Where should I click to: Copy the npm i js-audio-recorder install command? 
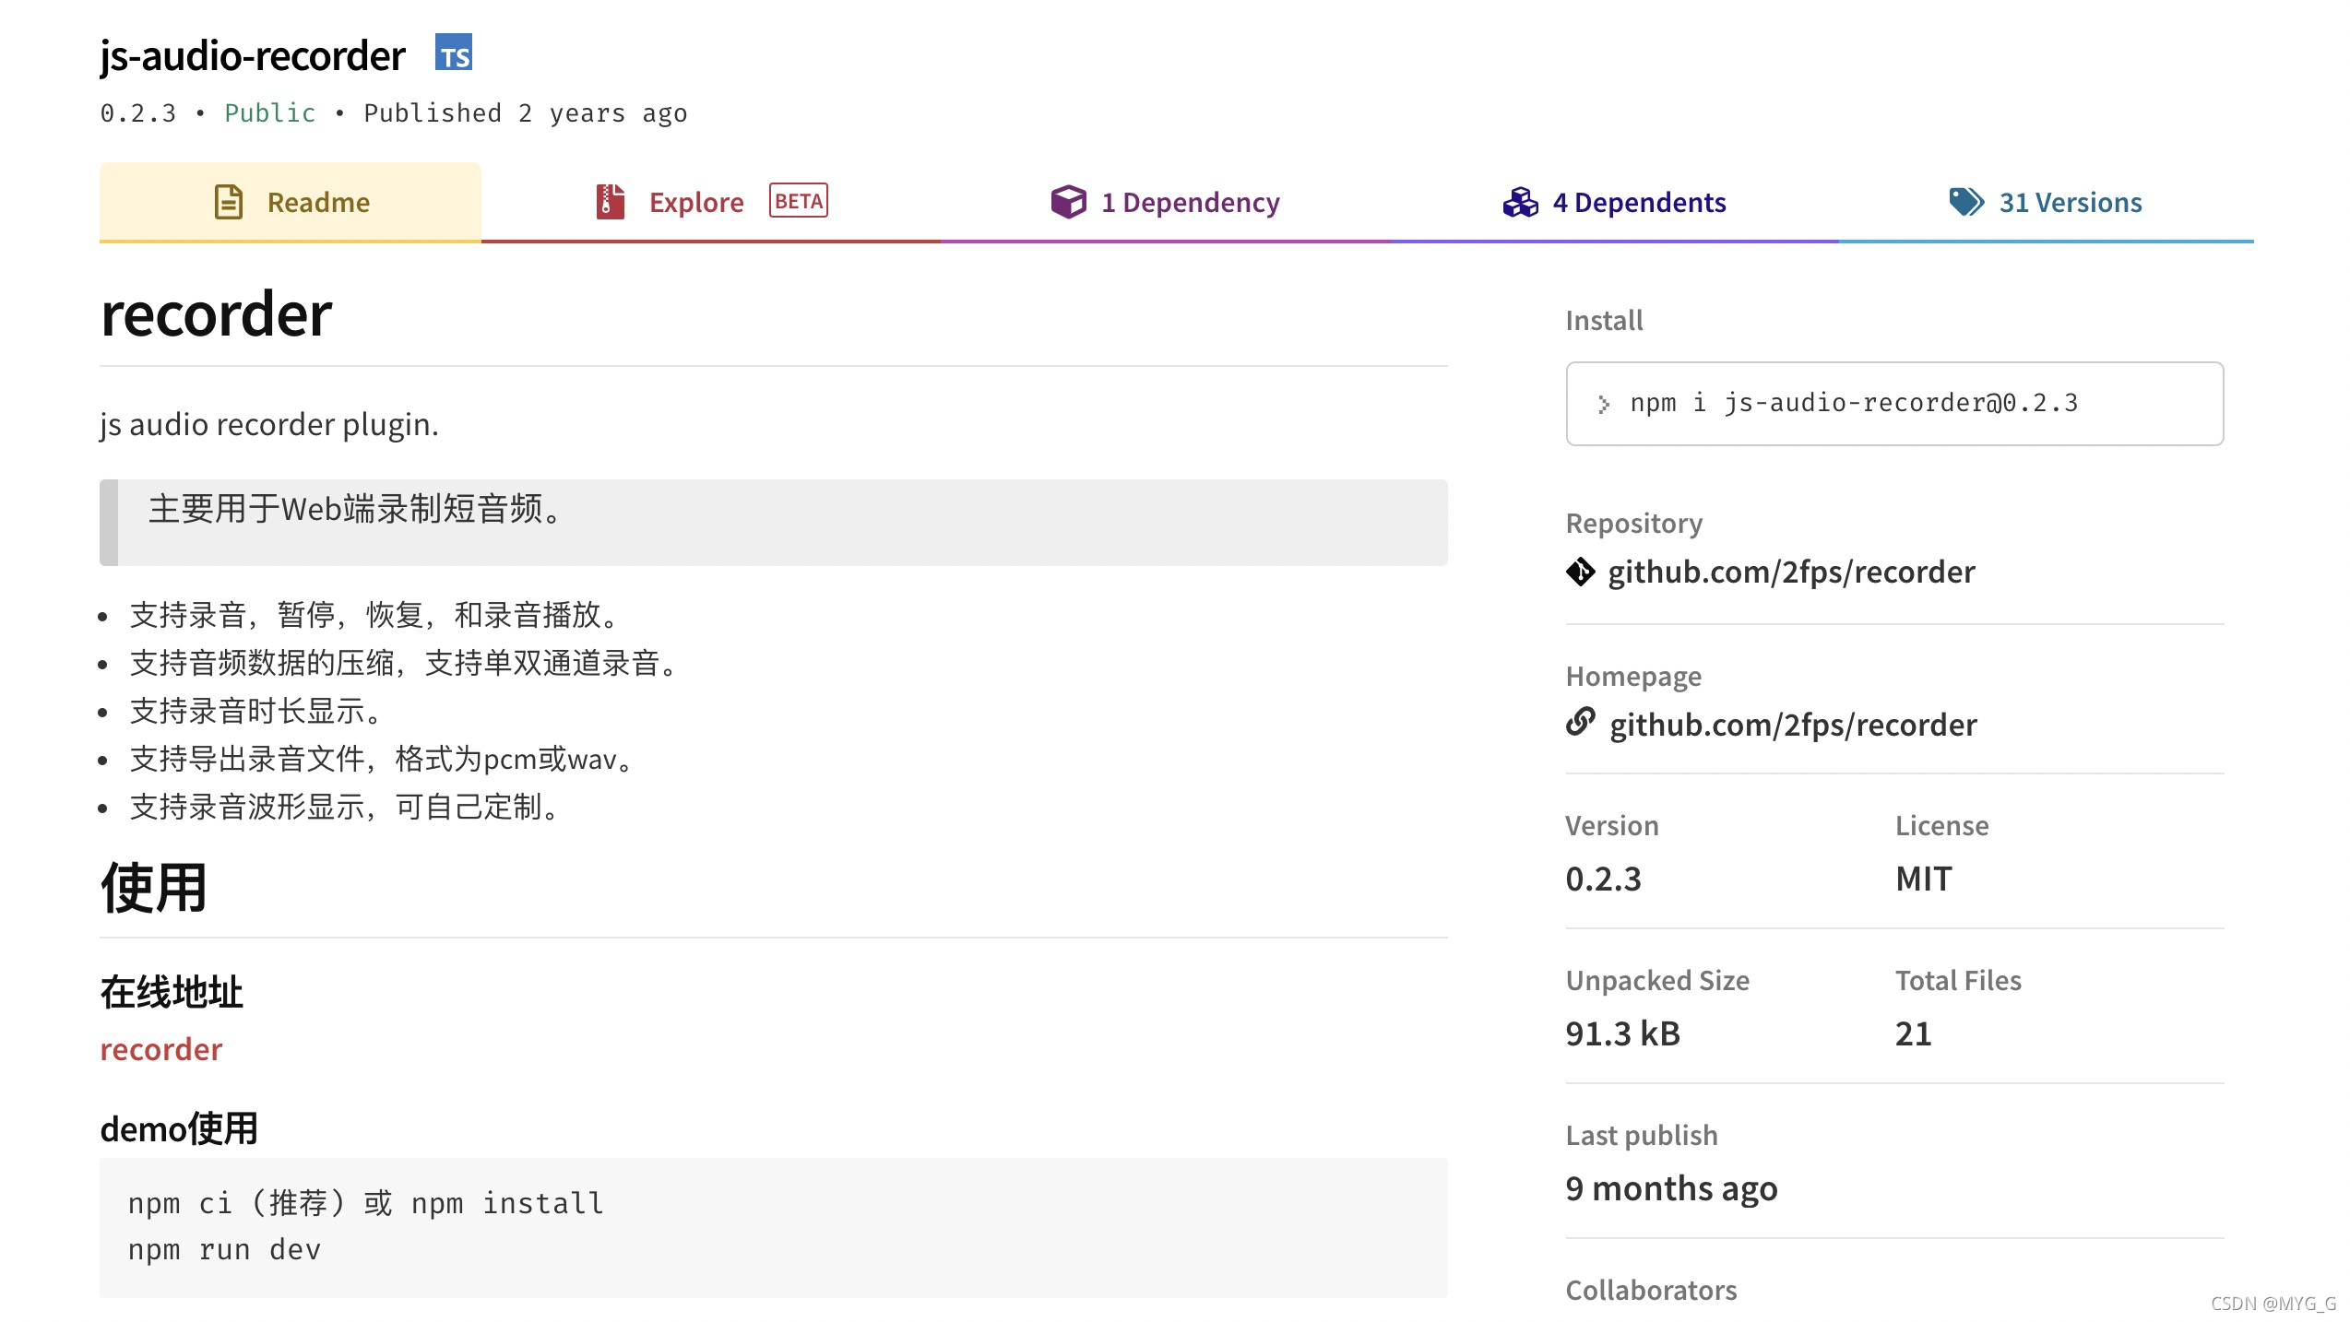pyautogui.click(x=1854, y=403)
